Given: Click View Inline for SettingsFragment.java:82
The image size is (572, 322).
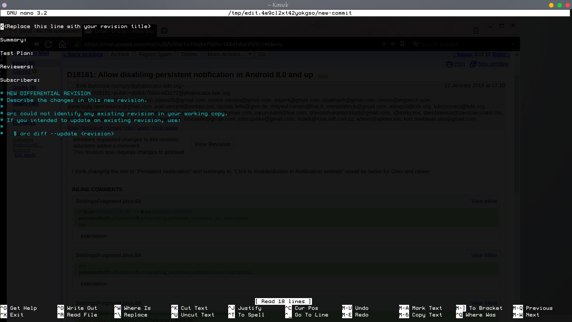Looking at the screenshot, I should coord(484,201).
